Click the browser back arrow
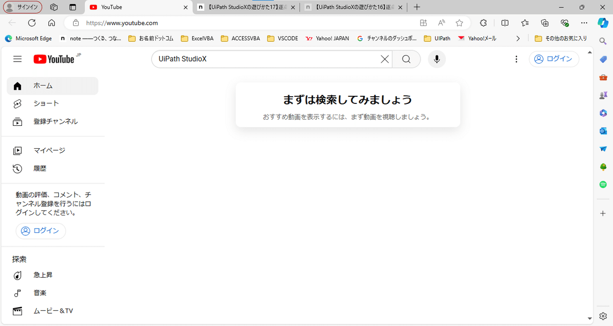This screenshot has width=613, height=326. 12,23
